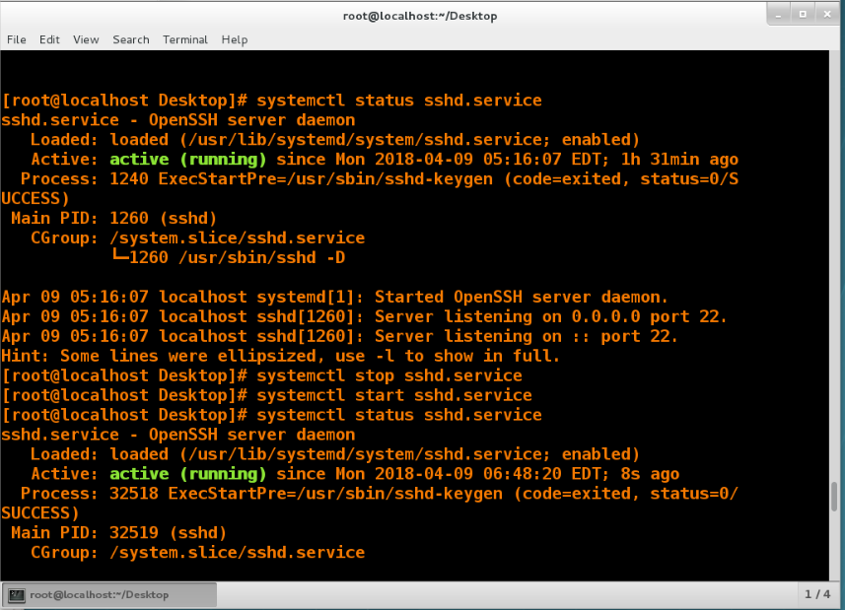Image resolution: width=845 pixels, height=610 pixels.
Task: Open the Help menu
Action: (235, 39)
